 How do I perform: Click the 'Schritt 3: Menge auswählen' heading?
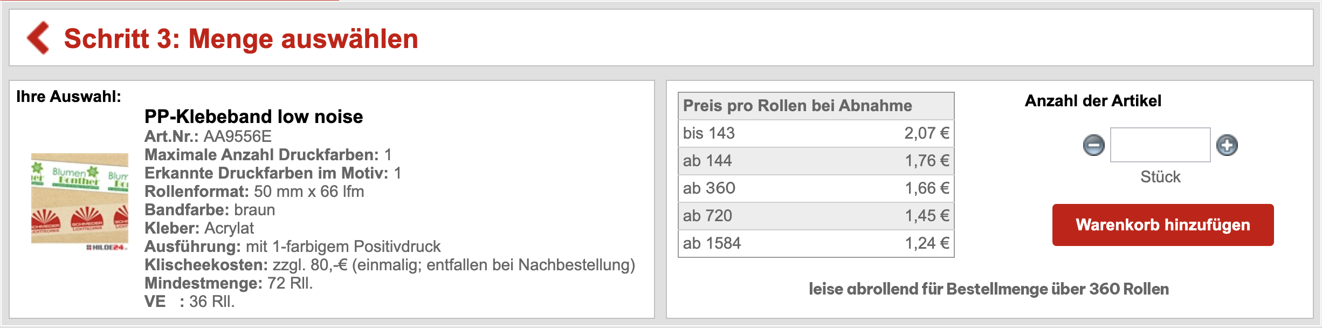[241, 39]
